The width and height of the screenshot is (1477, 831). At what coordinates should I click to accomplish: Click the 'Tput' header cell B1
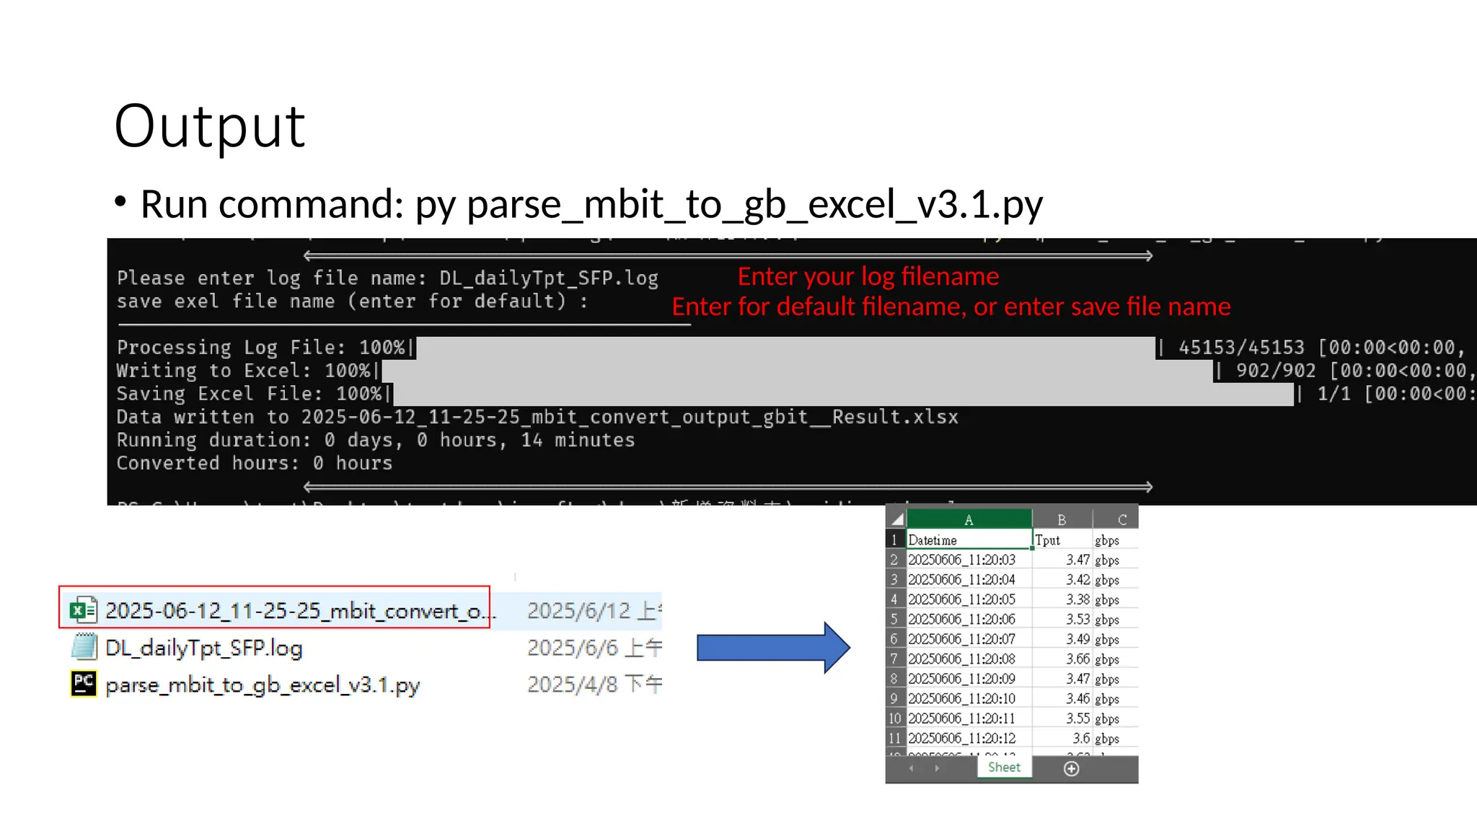[x=1062, y=540]
